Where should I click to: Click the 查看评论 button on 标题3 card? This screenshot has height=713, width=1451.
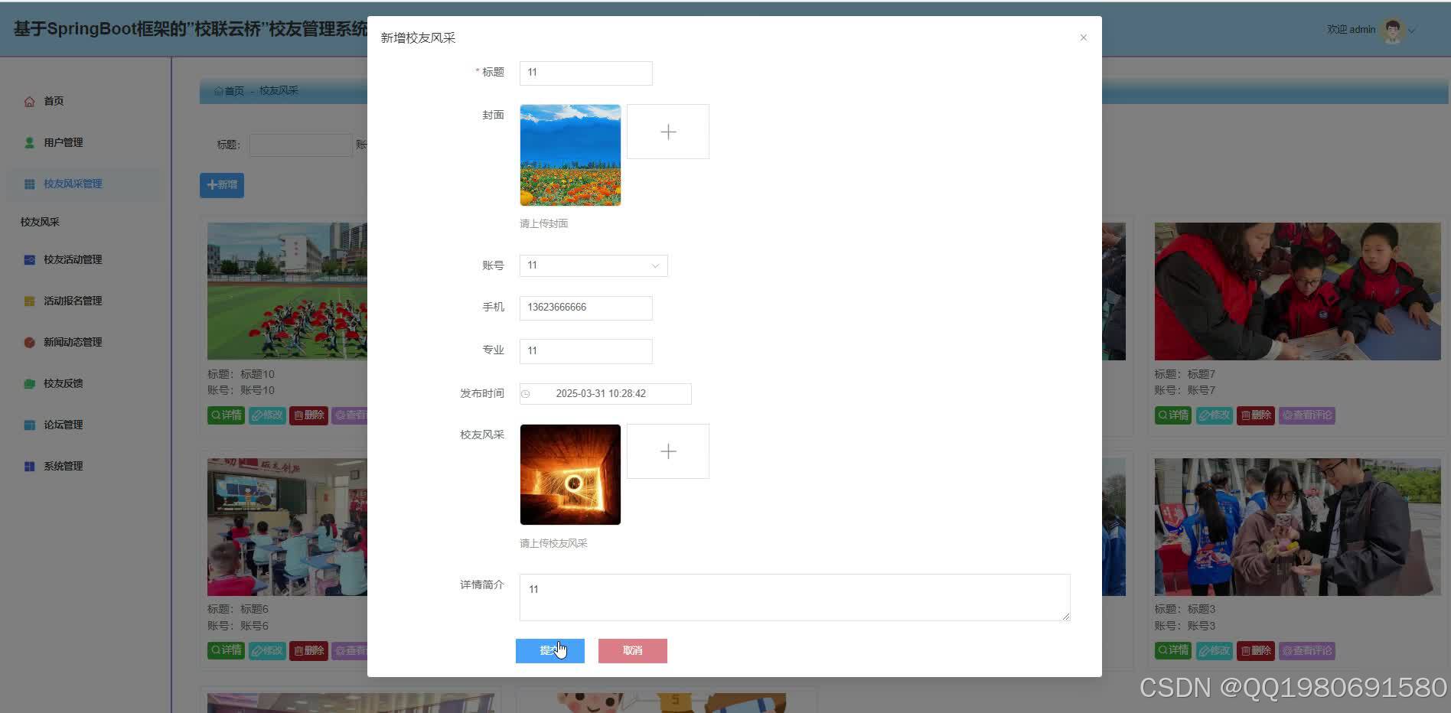coord(1306,650)
